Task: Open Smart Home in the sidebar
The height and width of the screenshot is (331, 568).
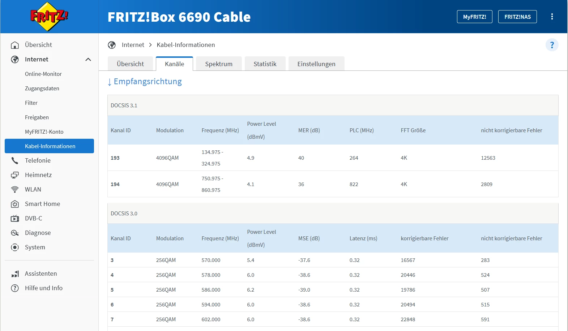Action: 42,204
